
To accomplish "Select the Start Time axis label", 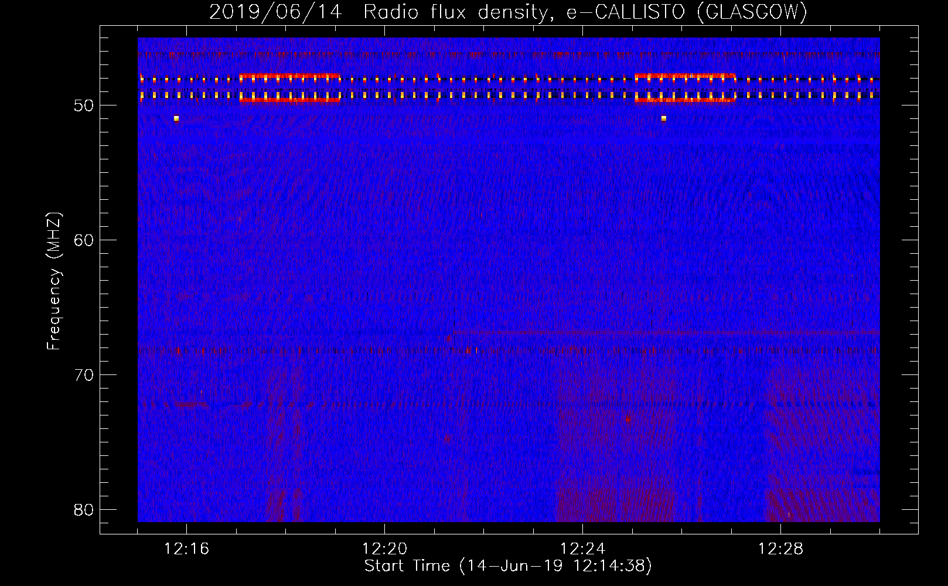I will click(x=508, y=566).
